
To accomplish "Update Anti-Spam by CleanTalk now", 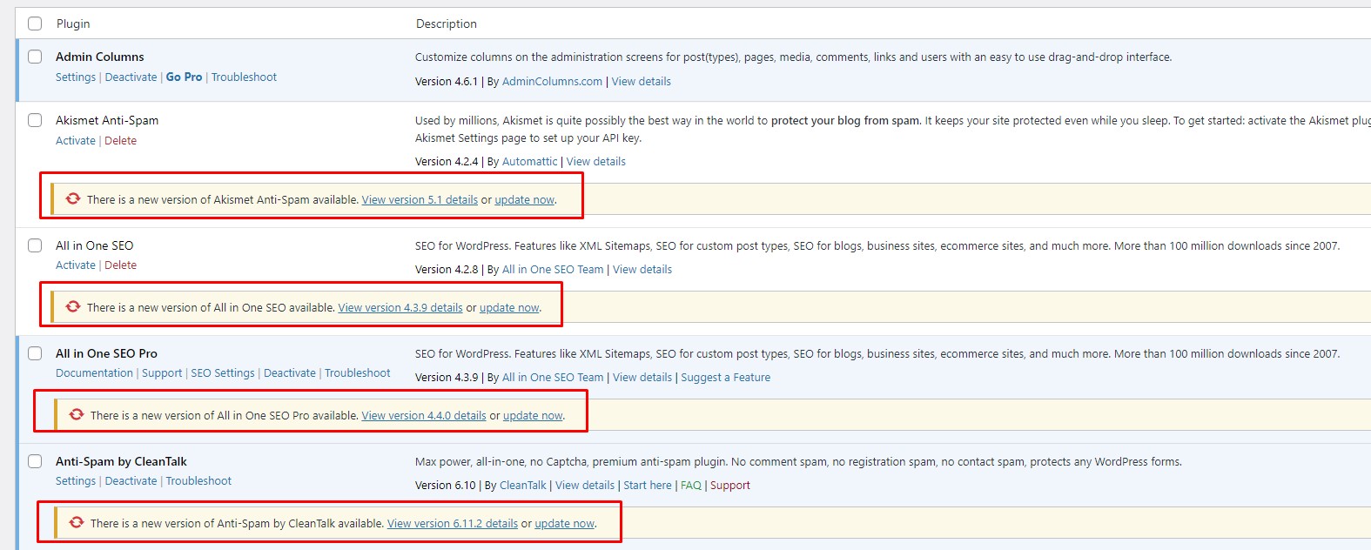I will (565, 523).
